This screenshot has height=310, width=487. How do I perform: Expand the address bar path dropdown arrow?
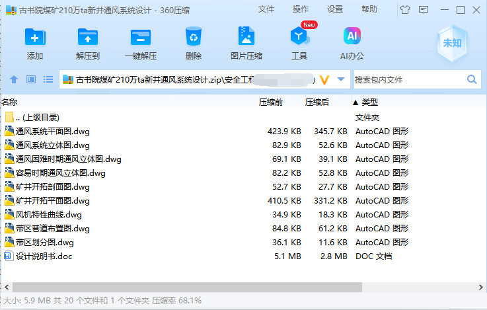pyautogui.click(x=341, y=79)
